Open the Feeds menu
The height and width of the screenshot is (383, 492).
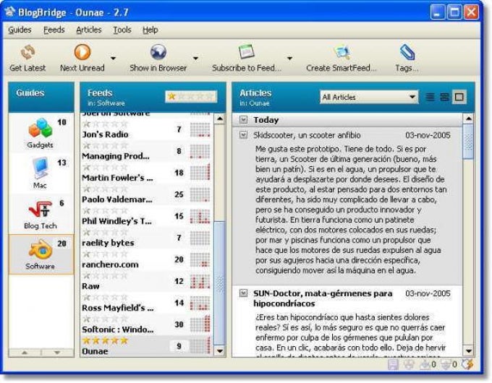54,30
